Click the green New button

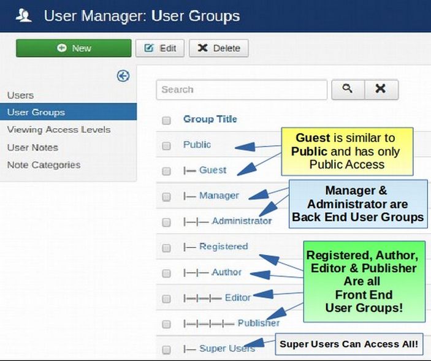pyautogui.click(x=74, y=48)
